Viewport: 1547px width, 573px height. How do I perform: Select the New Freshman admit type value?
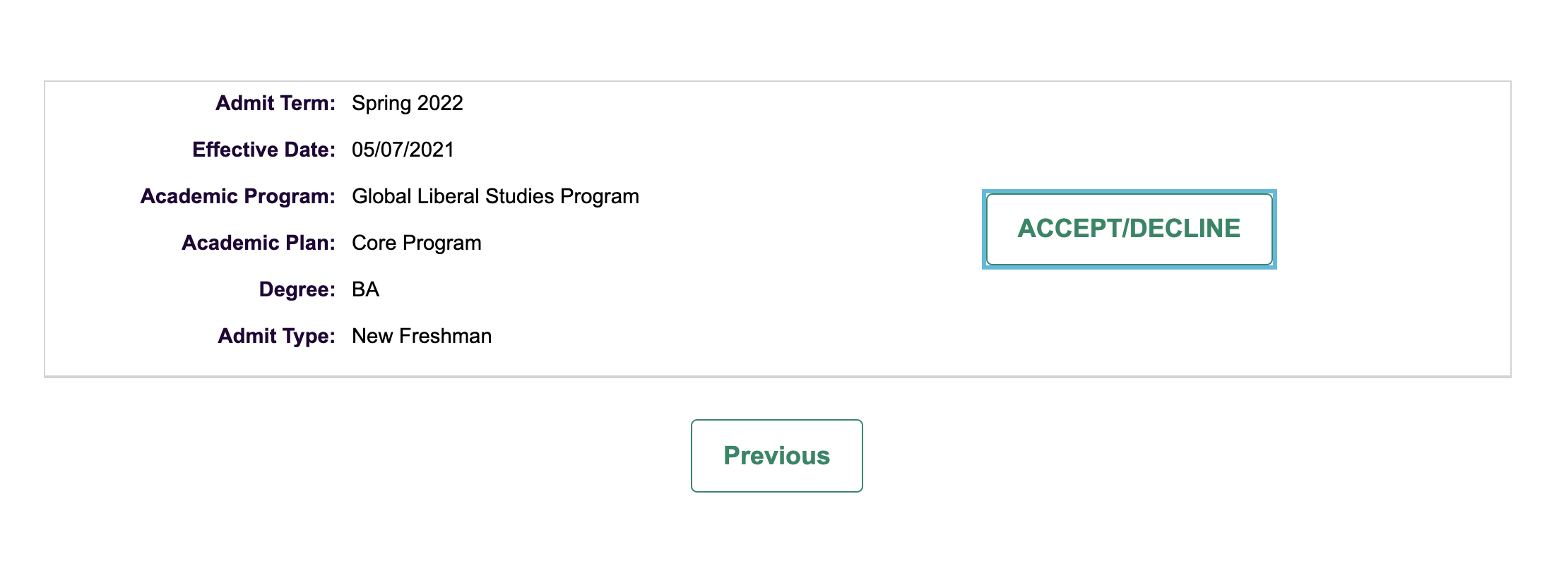tap(421, 336)
